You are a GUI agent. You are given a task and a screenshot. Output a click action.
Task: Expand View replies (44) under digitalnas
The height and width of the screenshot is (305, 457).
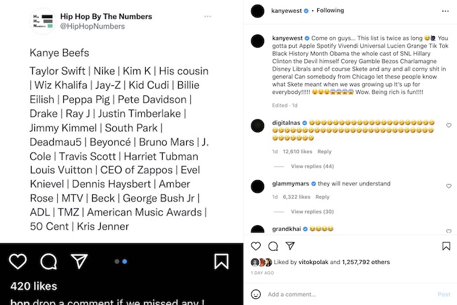(313, 166)
